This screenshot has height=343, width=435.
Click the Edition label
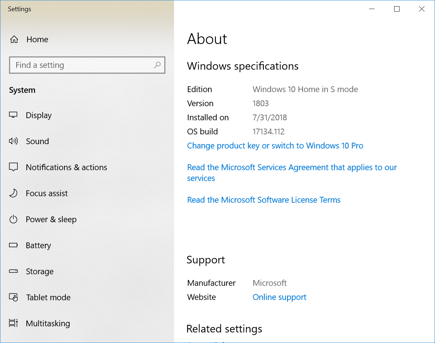tap(200, 89)
